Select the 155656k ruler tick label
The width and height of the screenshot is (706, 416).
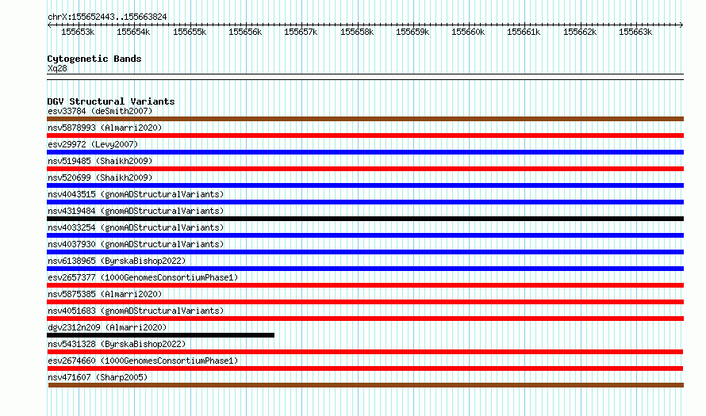[245, 32]
